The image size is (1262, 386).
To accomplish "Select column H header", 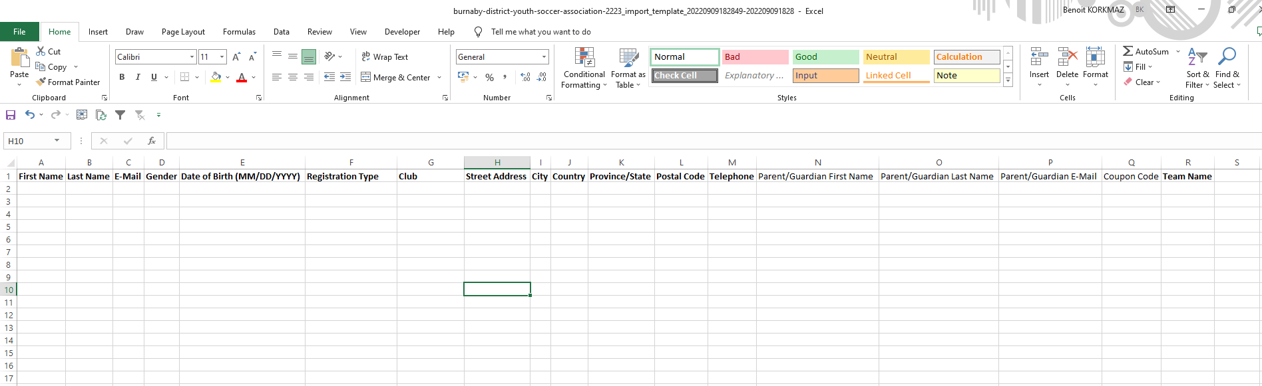I will pyautogui.click(x=497, y=163).
